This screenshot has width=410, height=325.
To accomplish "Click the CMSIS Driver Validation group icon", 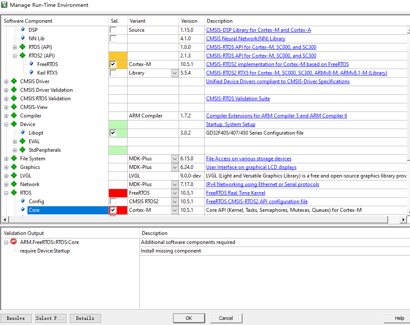I will coord(14,90).
